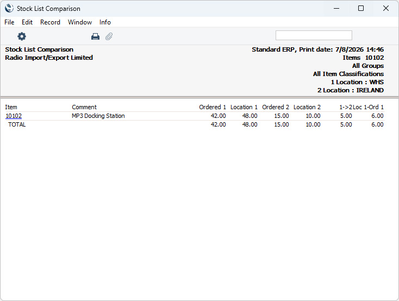The width and height of the screenshot is (399, 301).
Task: Click 42.00 in the 10102 row
Action: pyautogui.click(x=219, y=116)
